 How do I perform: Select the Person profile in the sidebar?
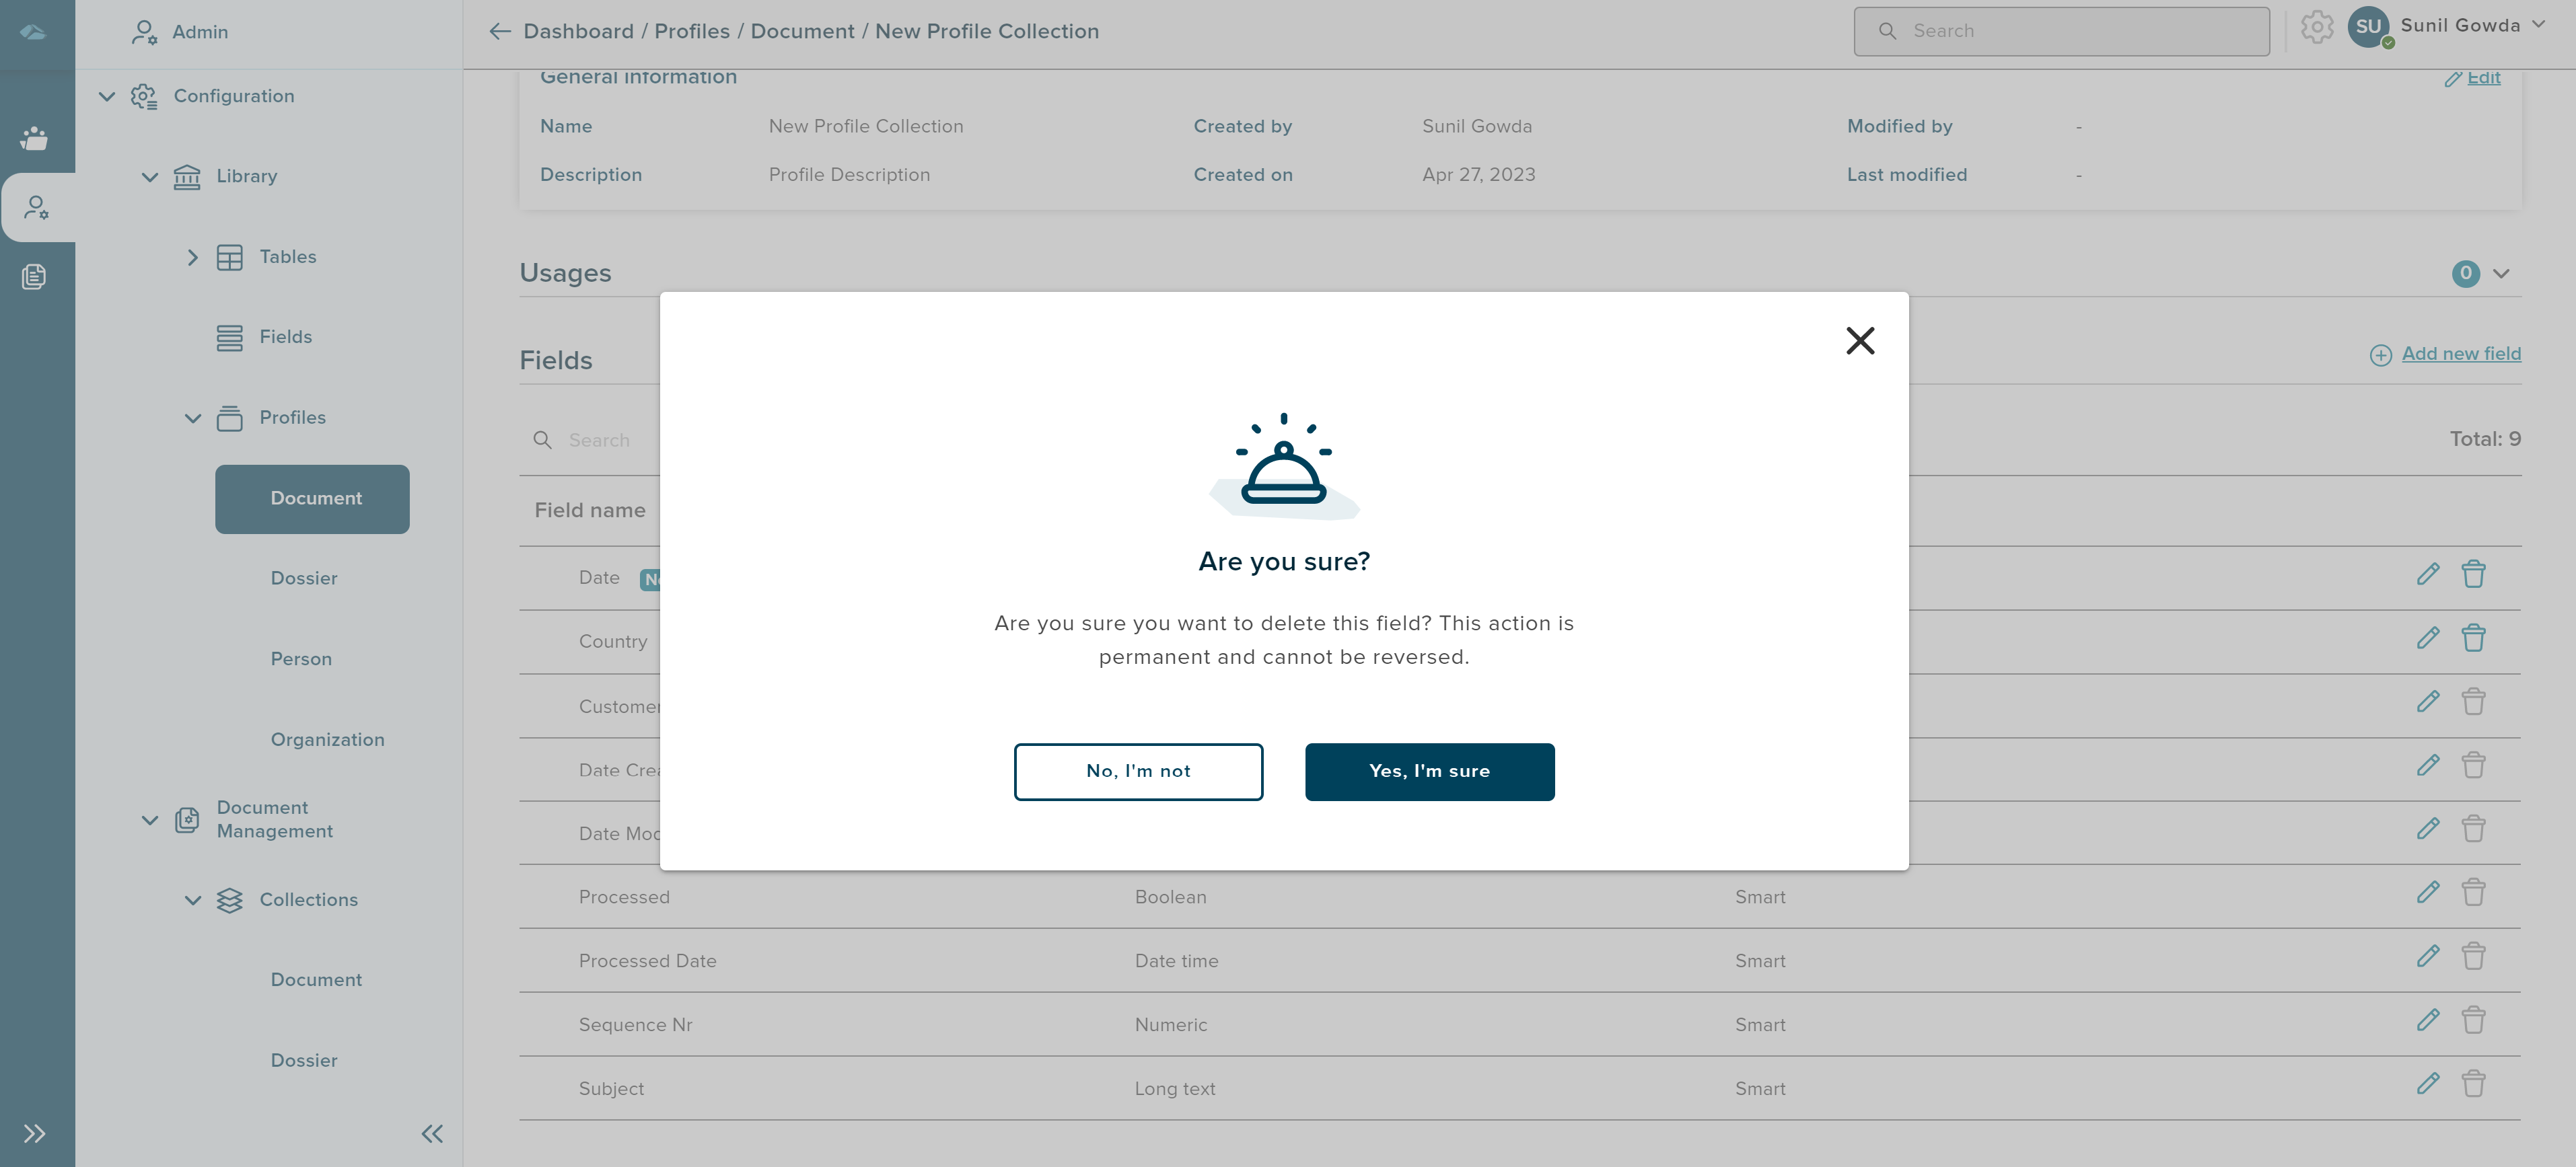point(301,658)
